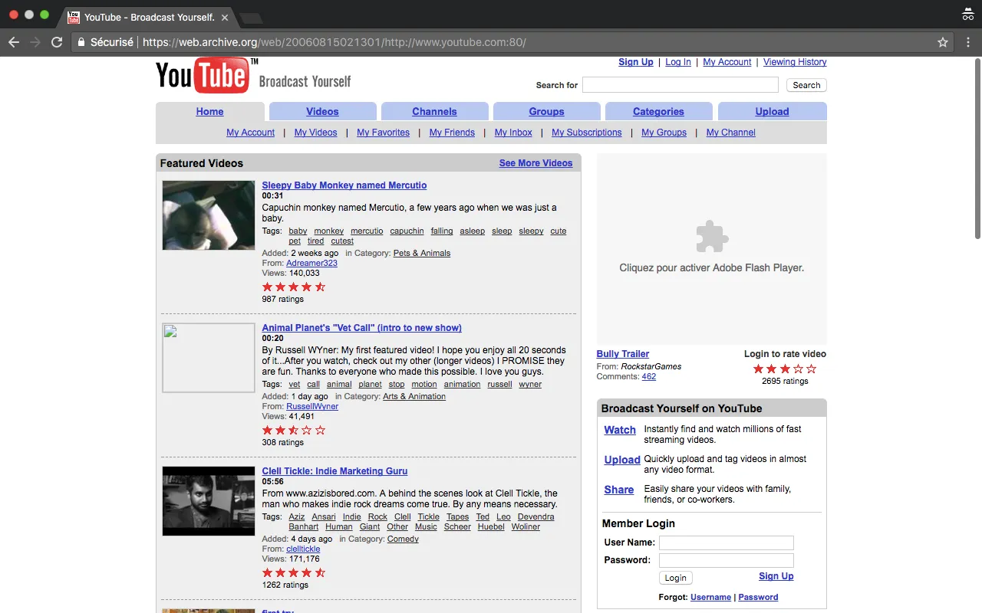Click the Share link

coord(619,490)
